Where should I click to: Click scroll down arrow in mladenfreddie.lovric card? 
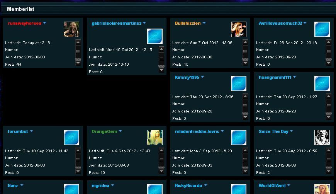pyautogui.click(x=245, y=172)
